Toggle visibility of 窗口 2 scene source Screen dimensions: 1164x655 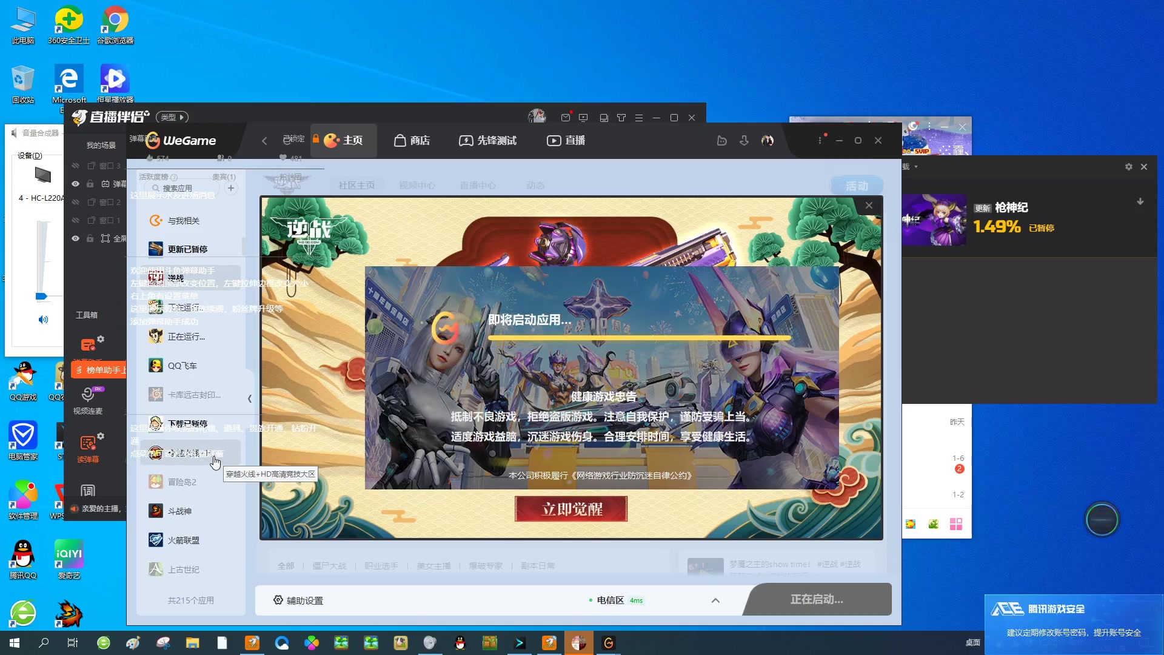pyautogui.click(x=76, y=202)
